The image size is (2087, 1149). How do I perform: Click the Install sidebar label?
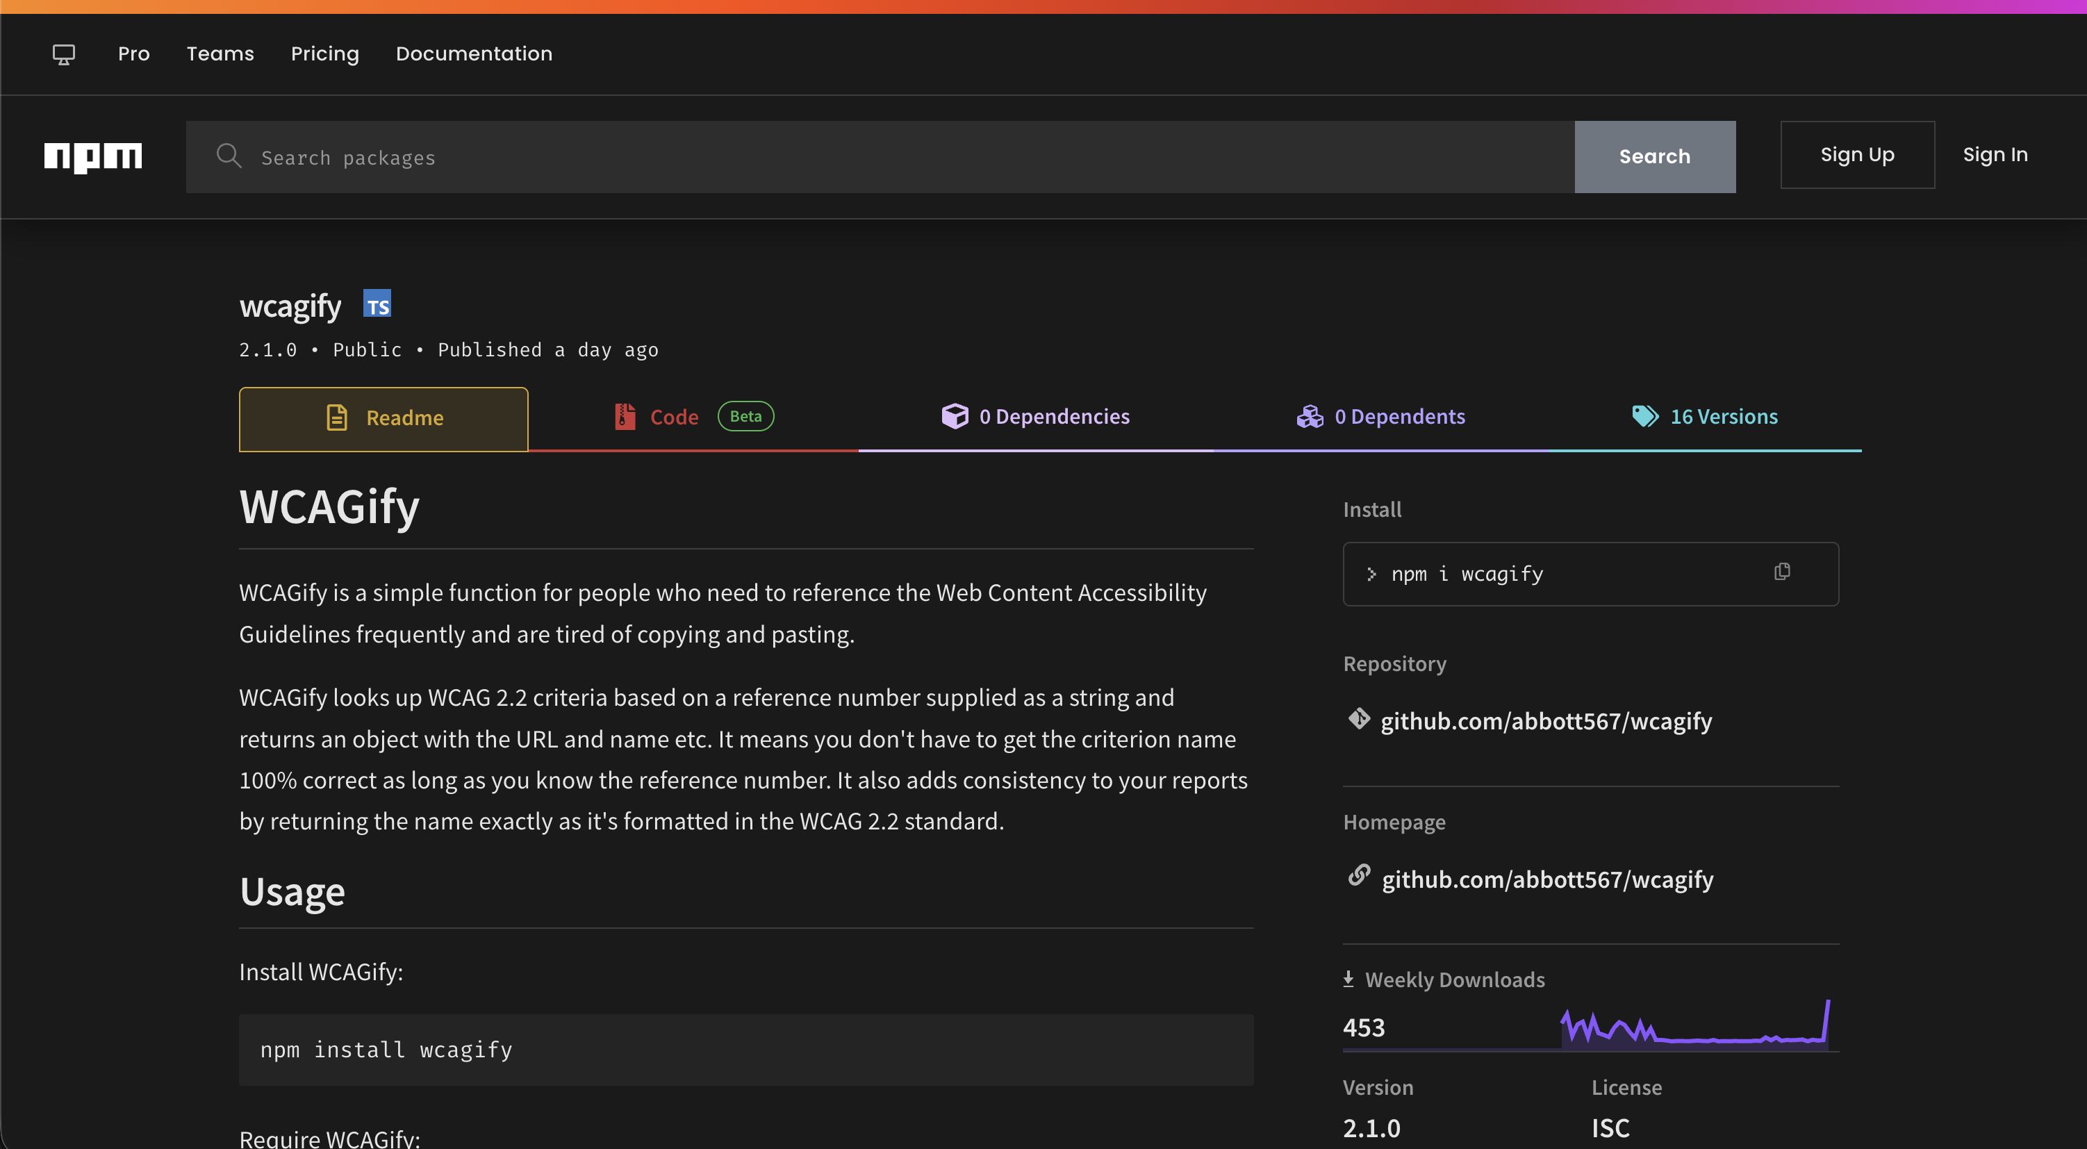[x=1371, y=509]
